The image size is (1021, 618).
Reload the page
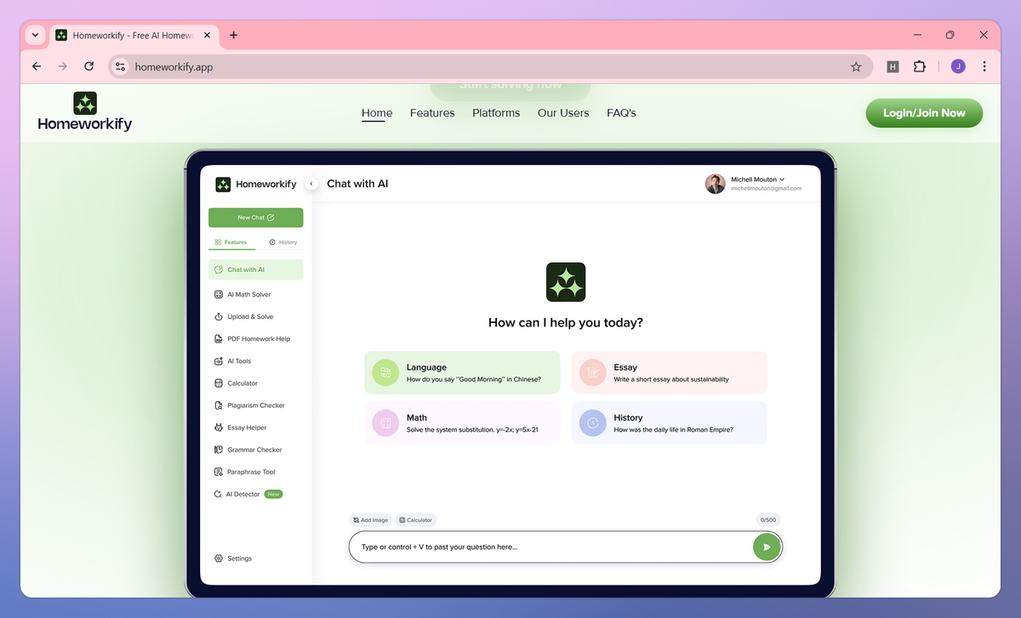click(88, 66)
